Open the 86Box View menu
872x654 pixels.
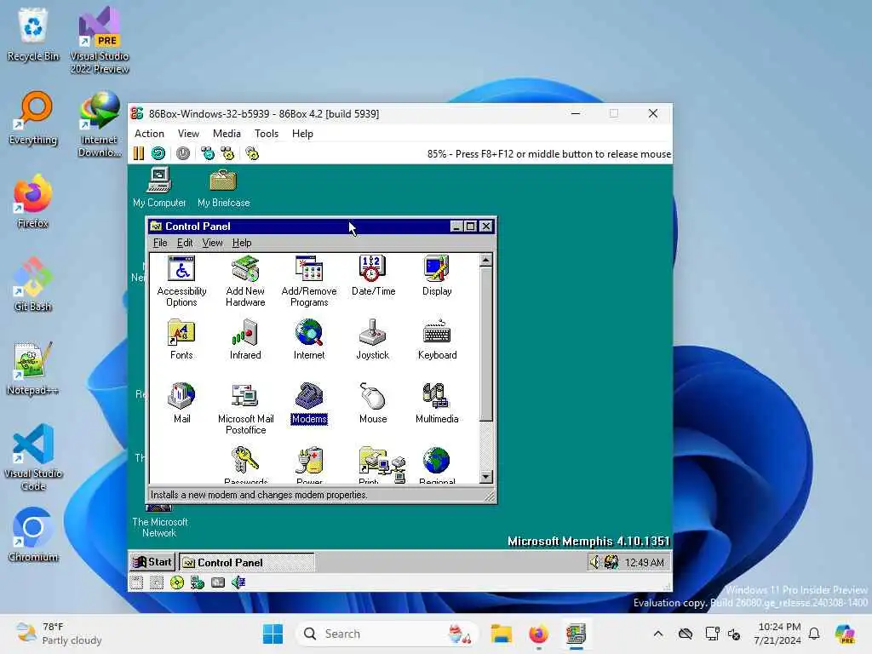click(188, 134)
